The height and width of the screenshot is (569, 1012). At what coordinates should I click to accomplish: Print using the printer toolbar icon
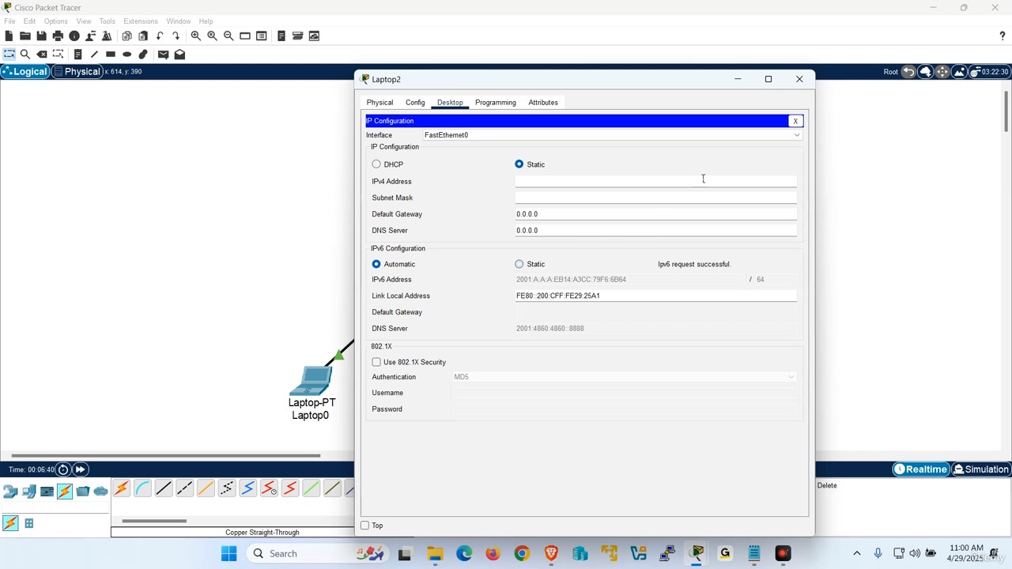pyautogui.click(x=58, y=36)
